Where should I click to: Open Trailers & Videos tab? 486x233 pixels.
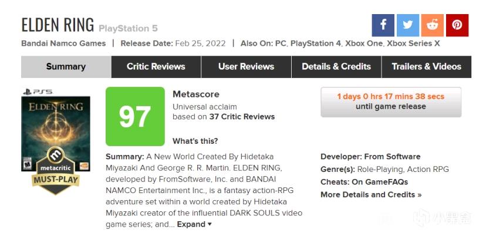coord(427,67)
